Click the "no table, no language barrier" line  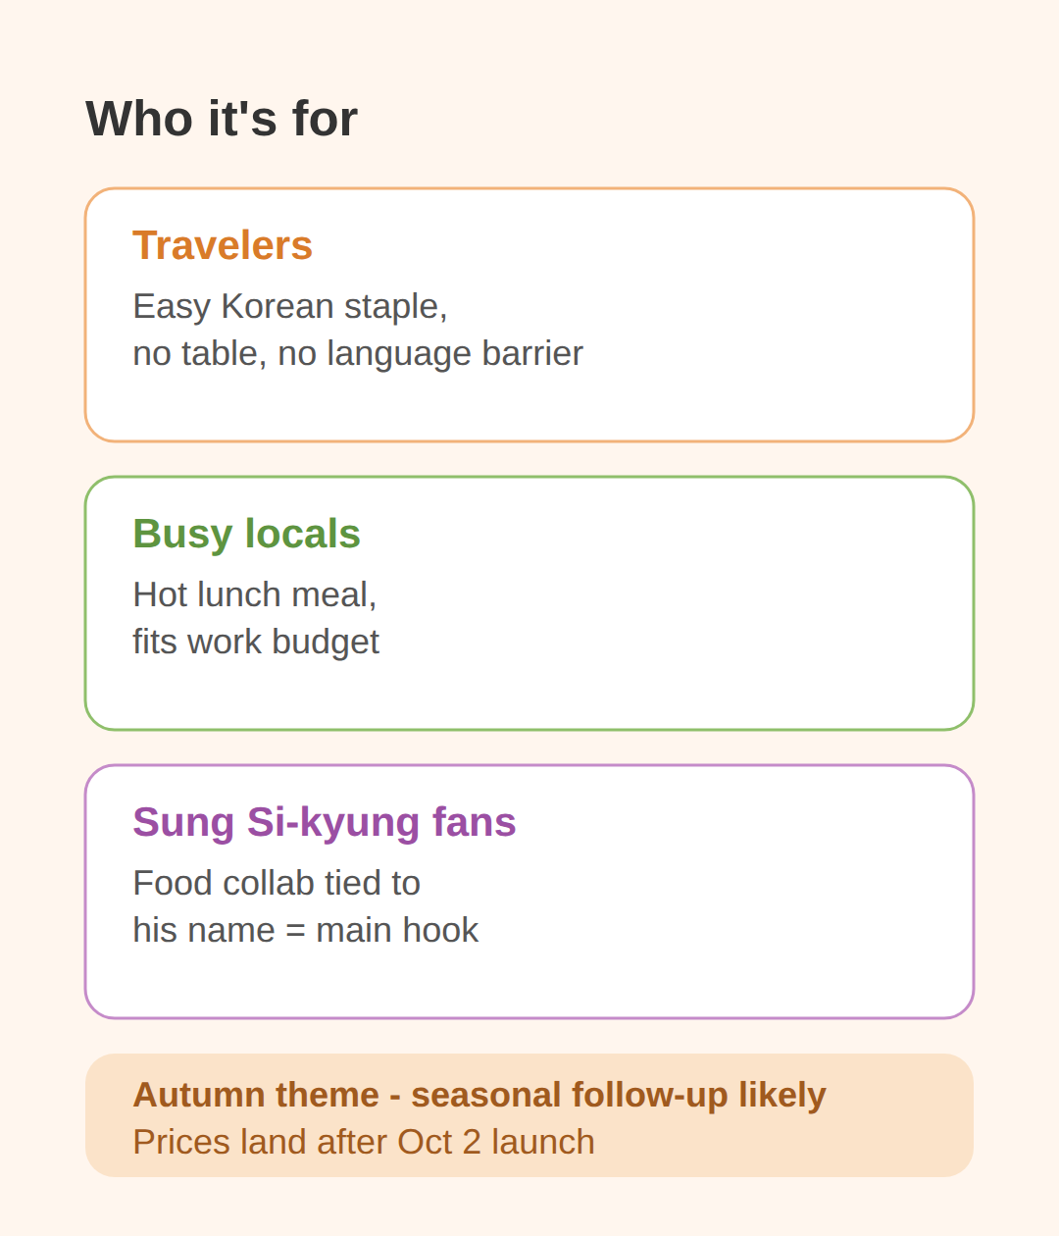[358, 353]
